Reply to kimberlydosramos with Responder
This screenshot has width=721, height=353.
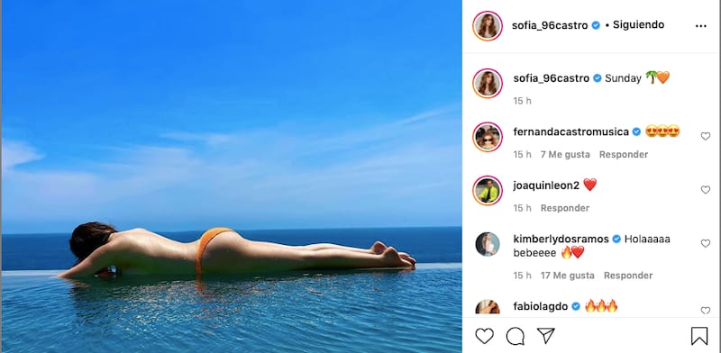[628, 276]
